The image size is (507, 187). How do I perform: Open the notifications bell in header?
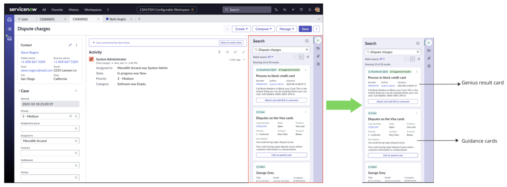(309, 10)
